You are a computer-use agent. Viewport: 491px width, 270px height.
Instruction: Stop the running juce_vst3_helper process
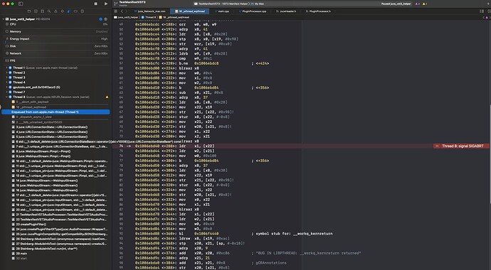(x=96, y=4)
